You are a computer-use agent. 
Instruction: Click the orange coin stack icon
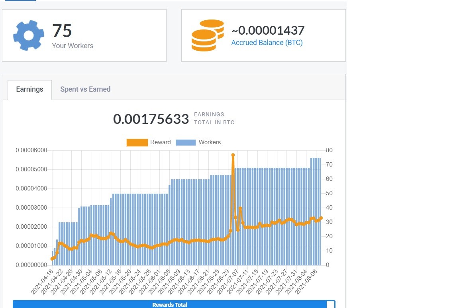coord(208,35)
